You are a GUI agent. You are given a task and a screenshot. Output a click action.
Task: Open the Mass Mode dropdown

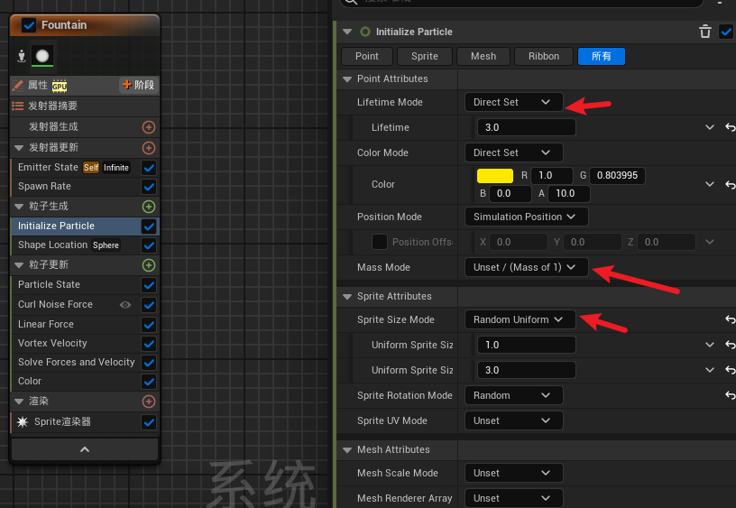coord(526,267)
